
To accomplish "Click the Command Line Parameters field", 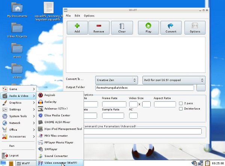I will [x=142, y=131].
